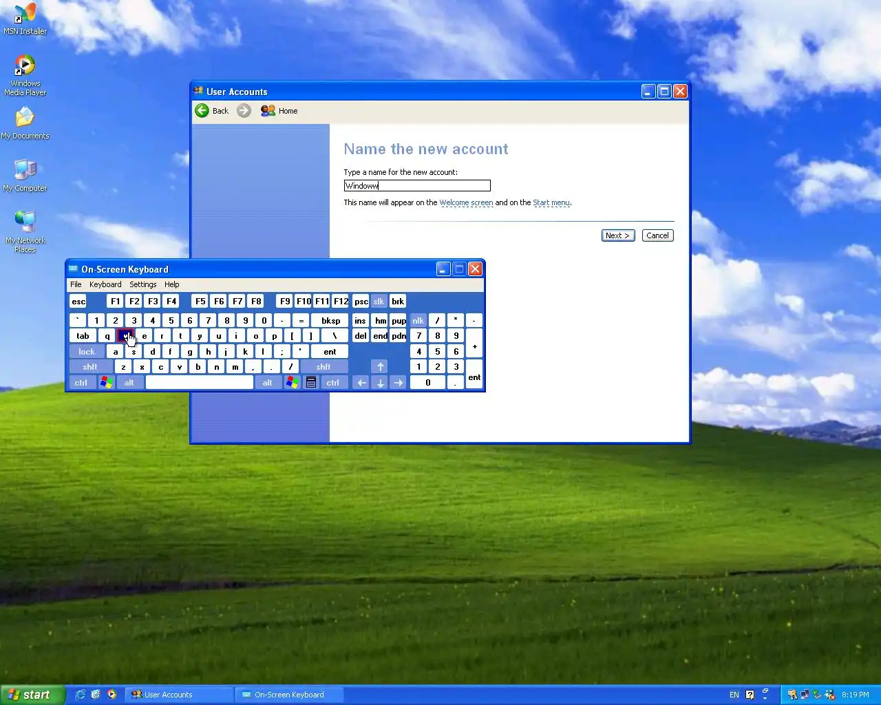Open the Settings menu
The width and height of the screenshot is (881, 705).
pos(143,284)
